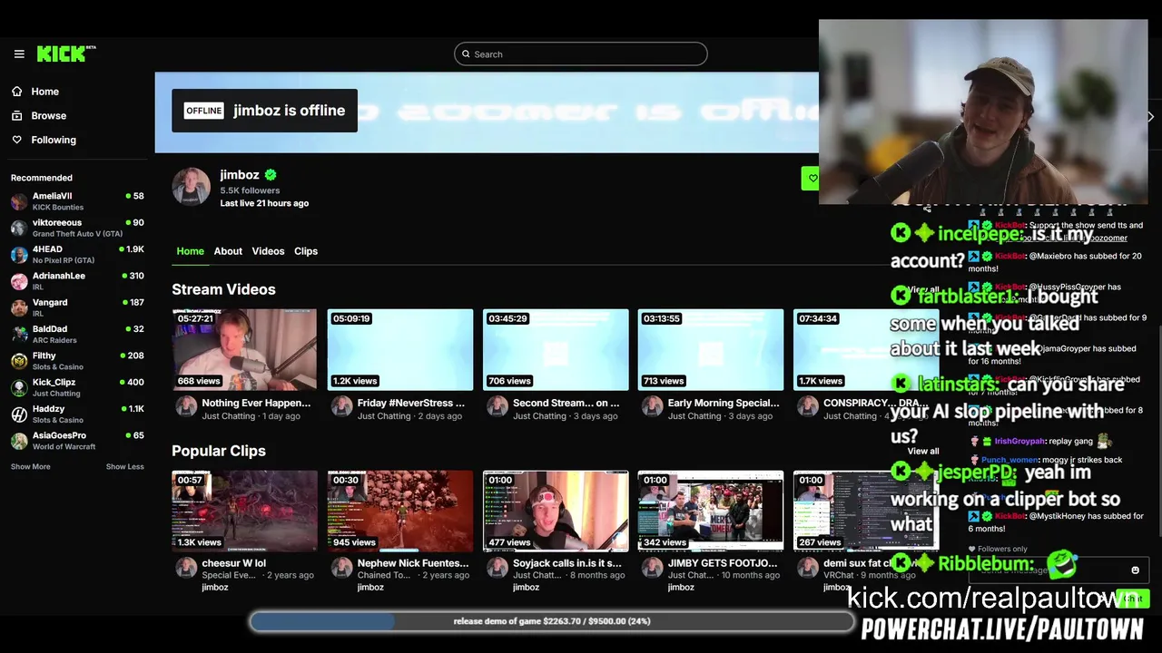This screenshot has width=1162, height=653.
Task: Open the JIMBY GETS FOOTJO clip thumbnail
Action: pyautogui.click(x=711, y=511)
